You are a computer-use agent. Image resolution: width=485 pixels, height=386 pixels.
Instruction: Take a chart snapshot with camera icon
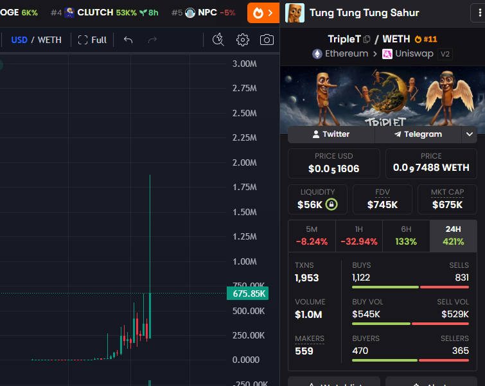(267, 40)
